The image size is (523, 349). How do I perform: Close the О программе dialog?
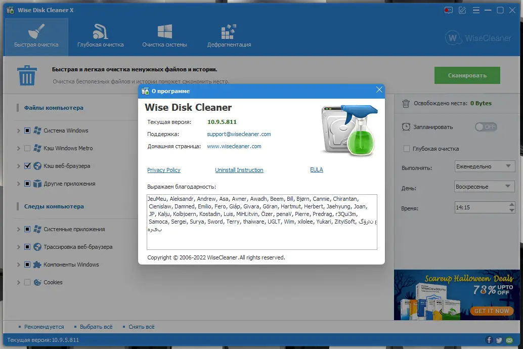click(379, 90)
